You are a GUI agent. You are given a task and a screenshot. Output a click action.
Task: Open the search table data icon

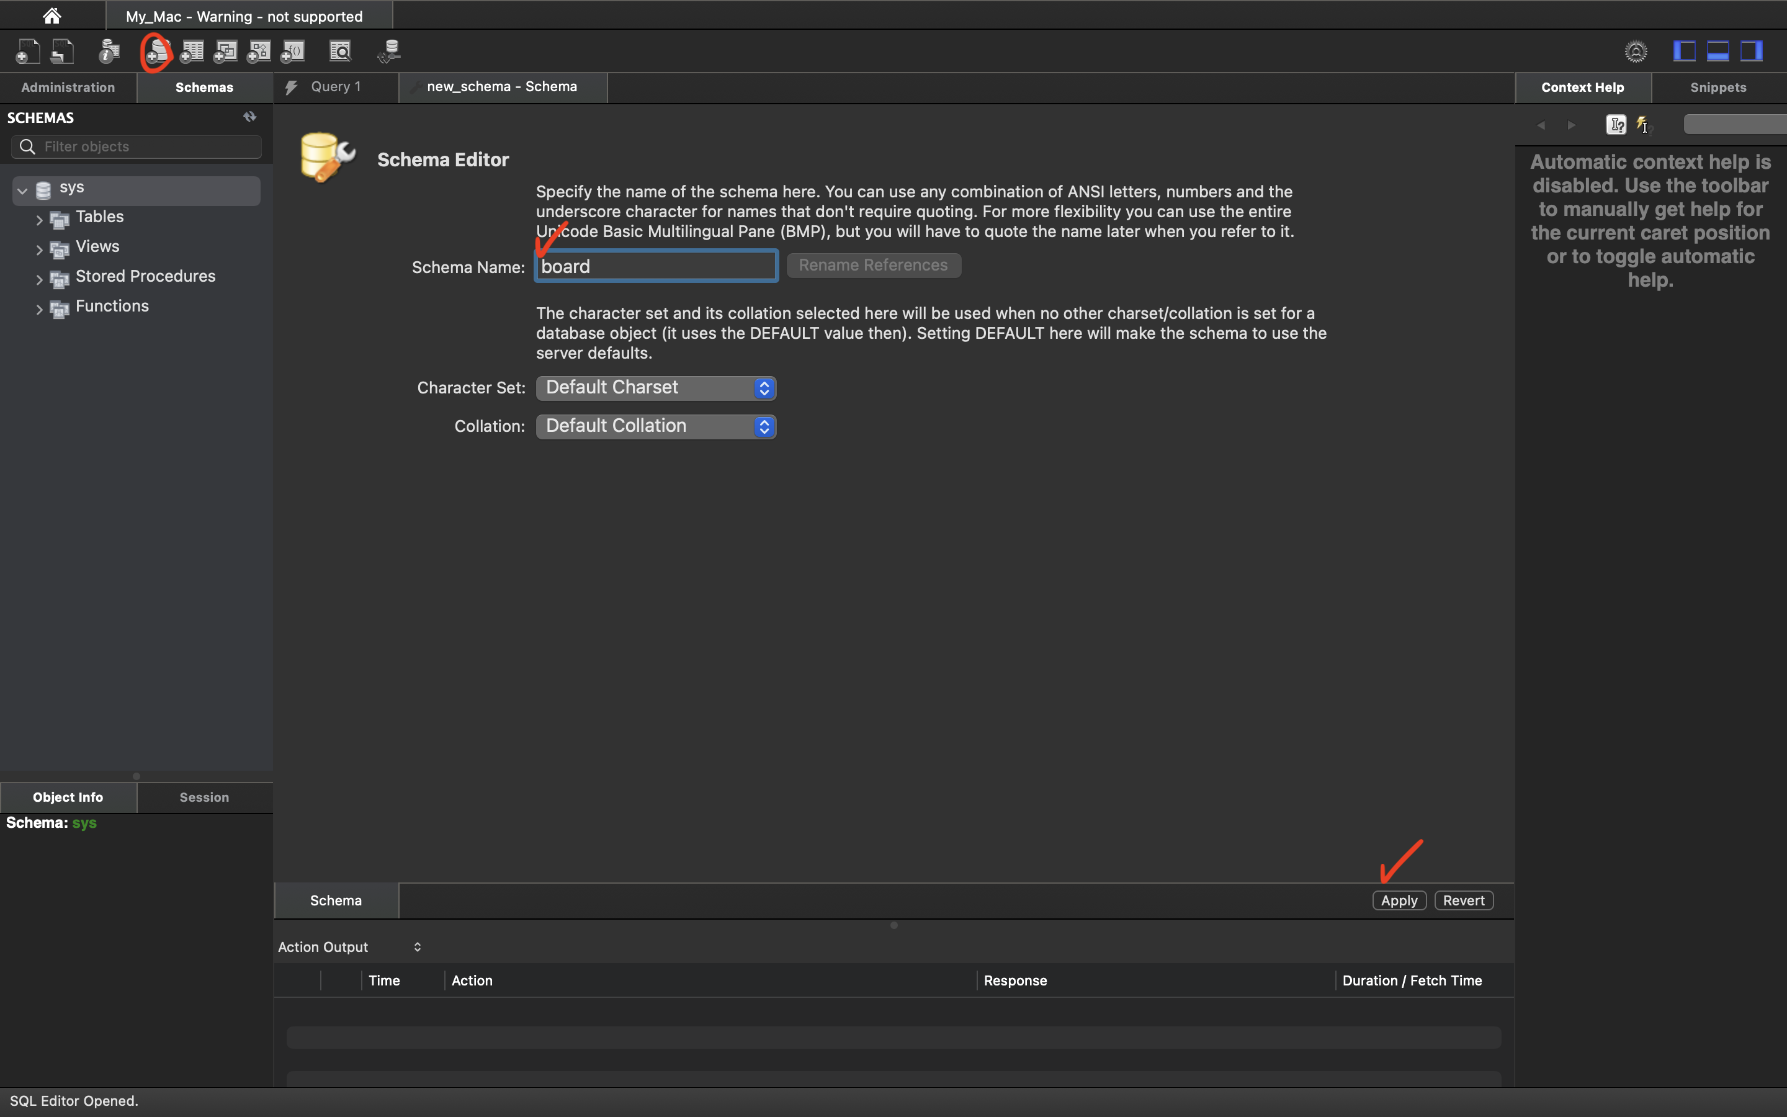click(341, 51)
